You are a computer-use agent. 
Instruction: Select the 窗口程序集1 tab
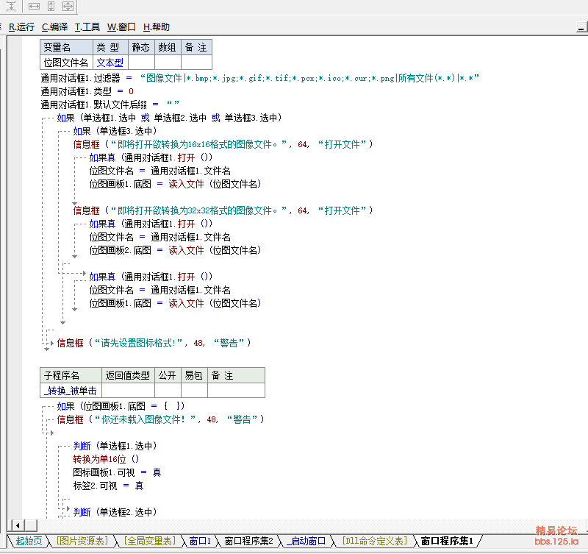[x=447, y=541]
